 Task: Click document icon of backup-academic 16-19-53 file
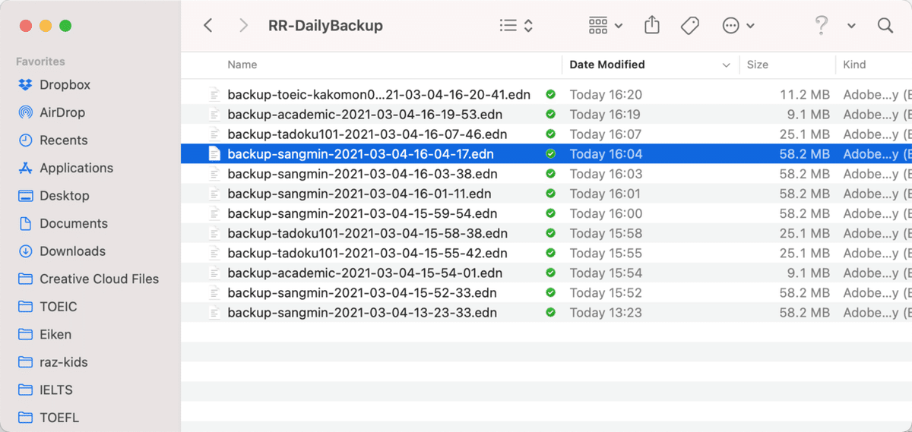214,115
